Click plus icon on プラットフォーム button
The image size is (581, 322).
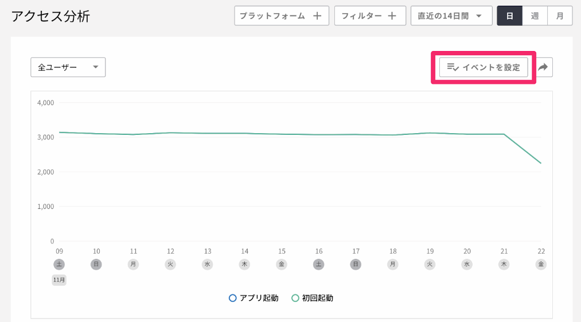coord(317,16)
